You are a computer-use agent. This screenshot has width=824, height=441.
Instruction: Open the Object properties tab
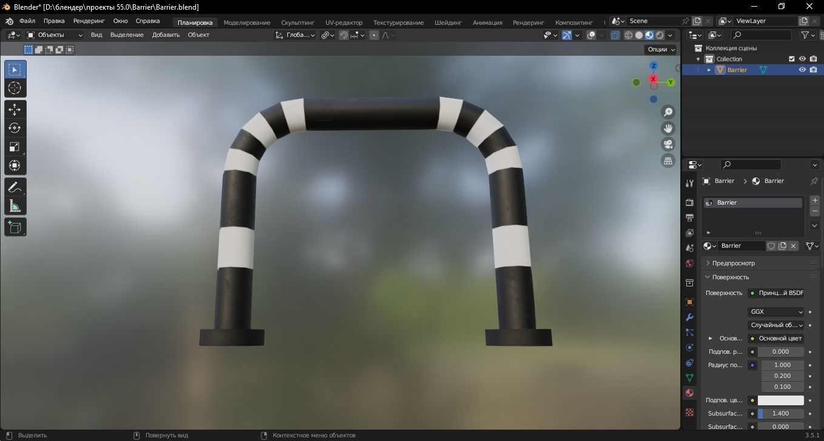pos(689,302)
